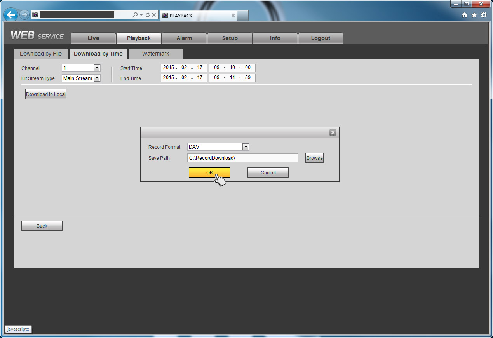Click the browser forward arrow button
Screen dimensions: 493x338
tap(24, 15)
